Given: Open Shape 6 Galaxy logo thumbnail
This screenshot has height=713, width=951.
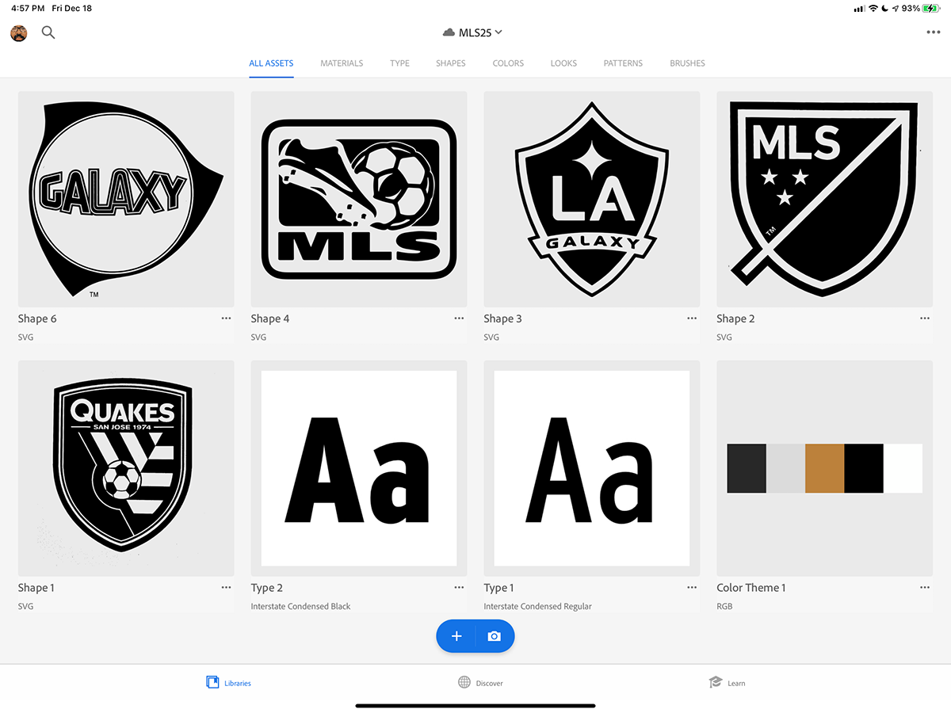Looking at the screenshot, I should [126, 199].
